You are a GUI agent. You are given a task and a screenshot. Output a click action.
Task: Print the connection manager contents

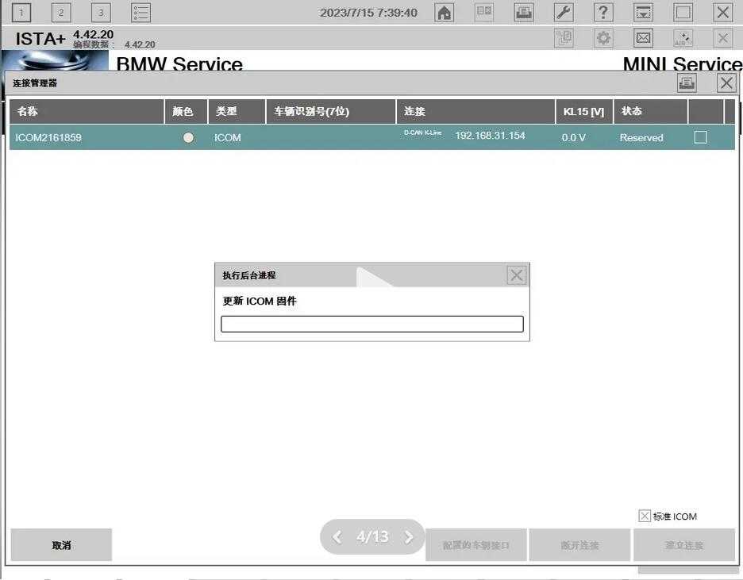click(x=687, y=83)
